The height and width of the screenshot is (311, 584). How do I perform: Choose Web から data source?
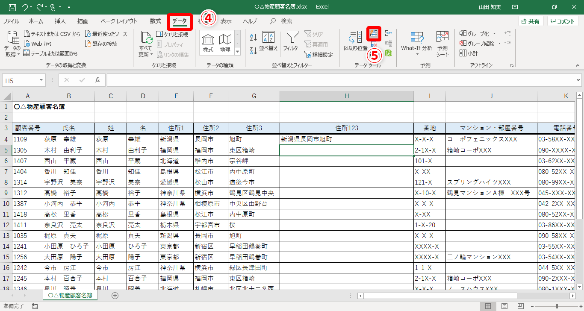[38, 44]
